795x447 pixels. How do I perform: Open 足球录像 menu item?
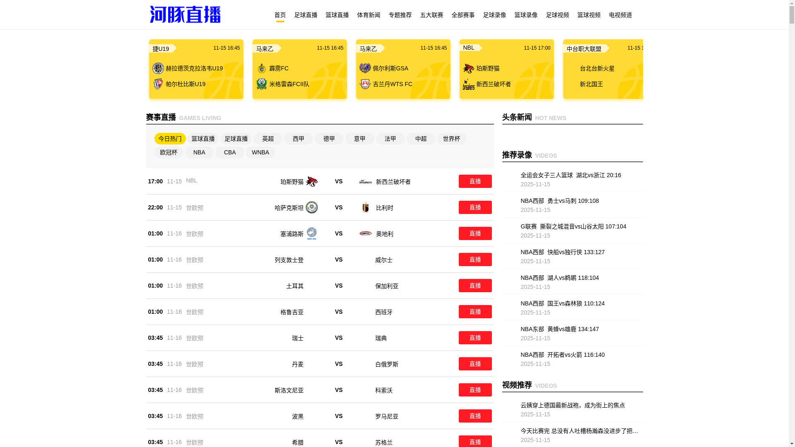coord(494,15)
